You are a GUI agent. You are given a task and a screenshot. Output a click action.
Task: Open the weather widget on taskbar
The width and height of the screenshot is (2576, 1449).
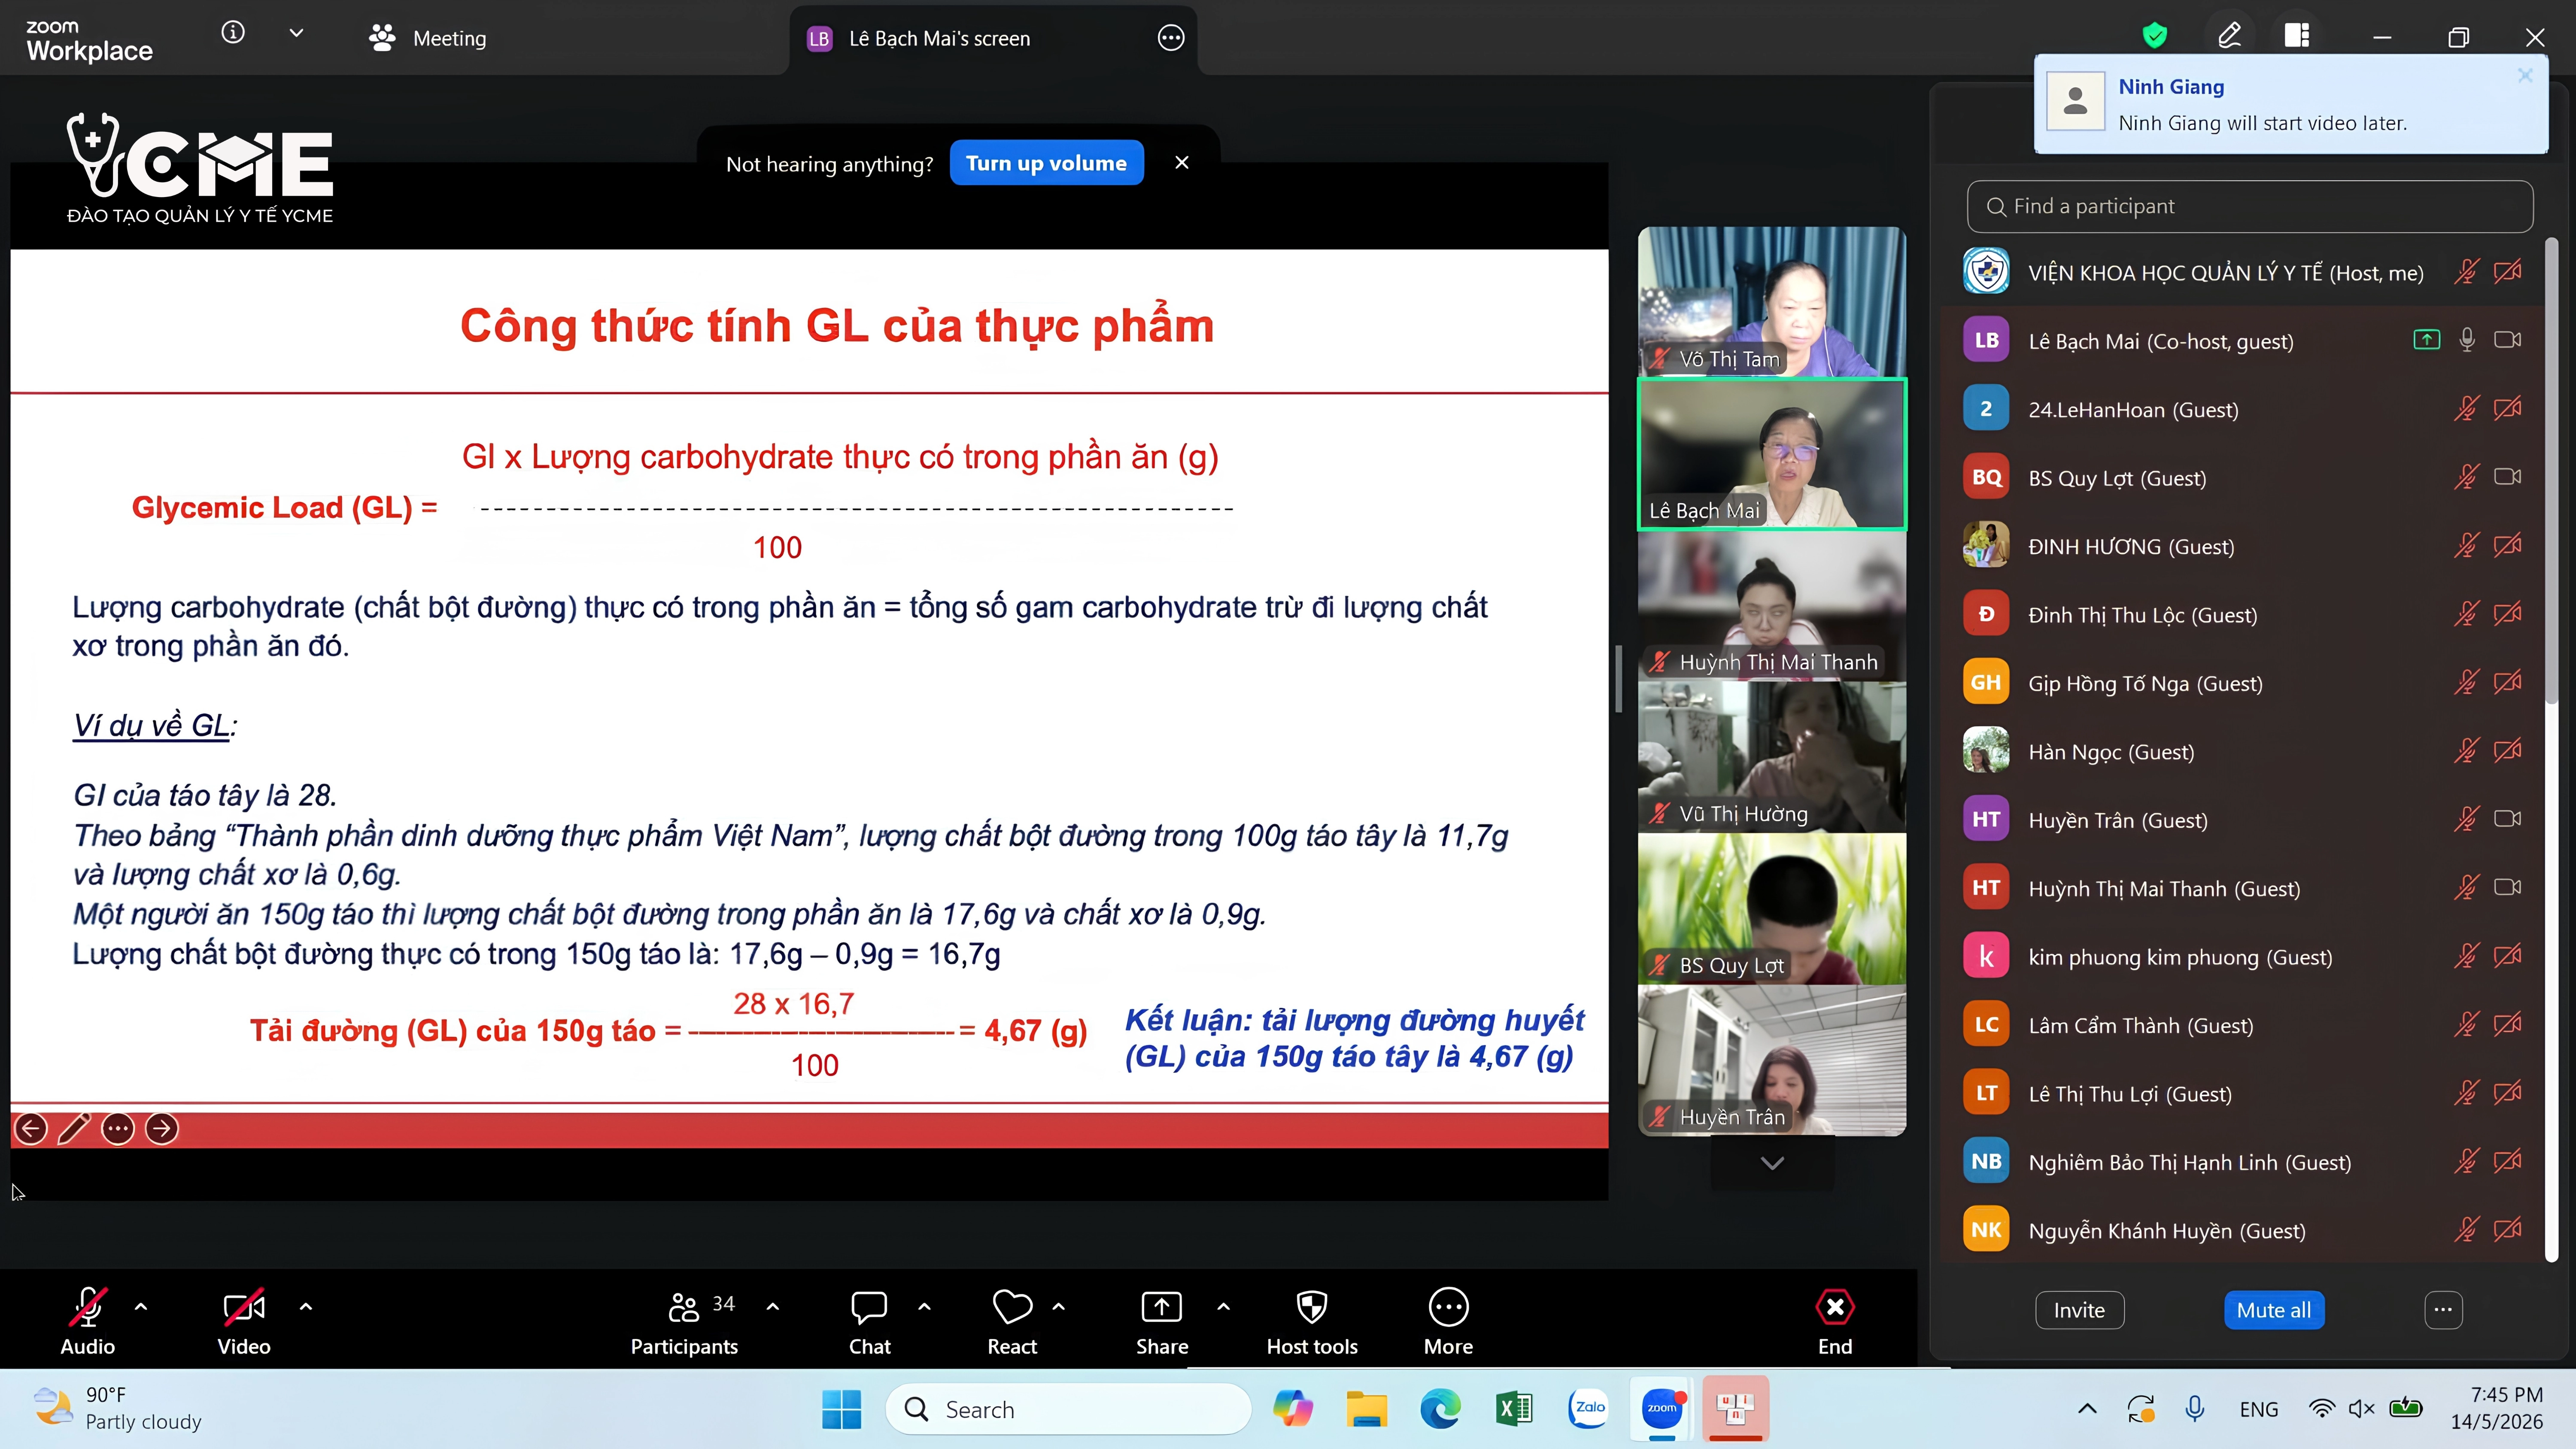point(117,1408)
